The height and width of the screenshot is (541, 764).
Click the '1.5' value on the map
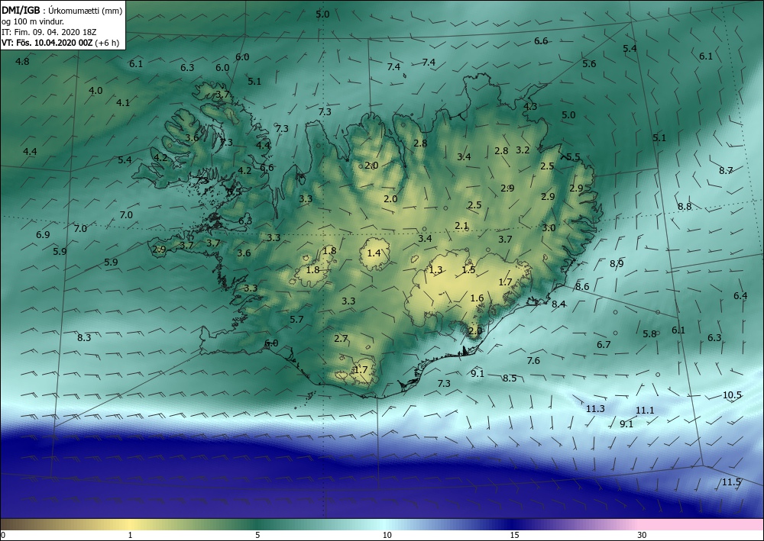click(468, 270)
